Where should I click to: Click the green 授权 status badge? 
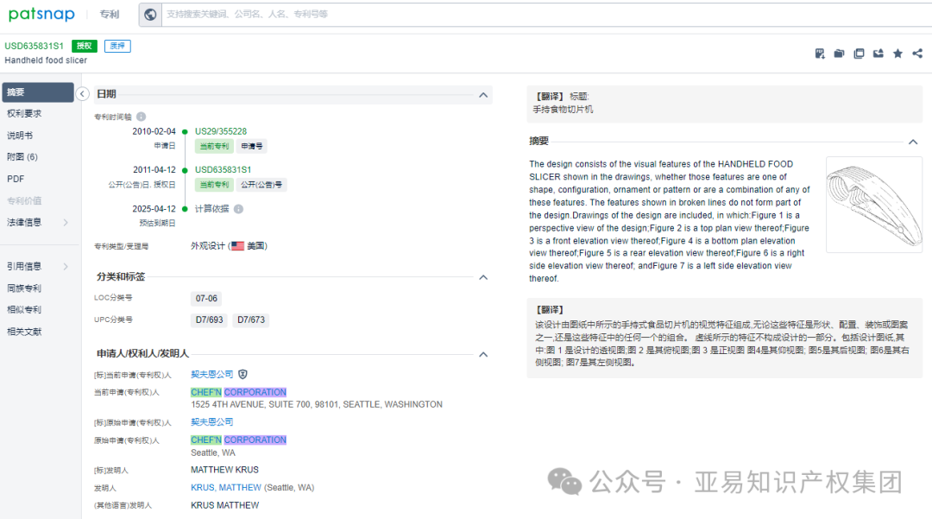tap(85, 46)
